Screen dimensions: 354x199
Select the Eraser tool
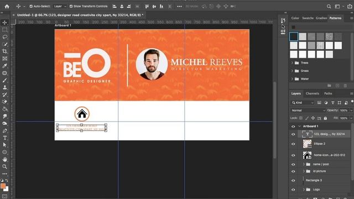tap(4, 102)
